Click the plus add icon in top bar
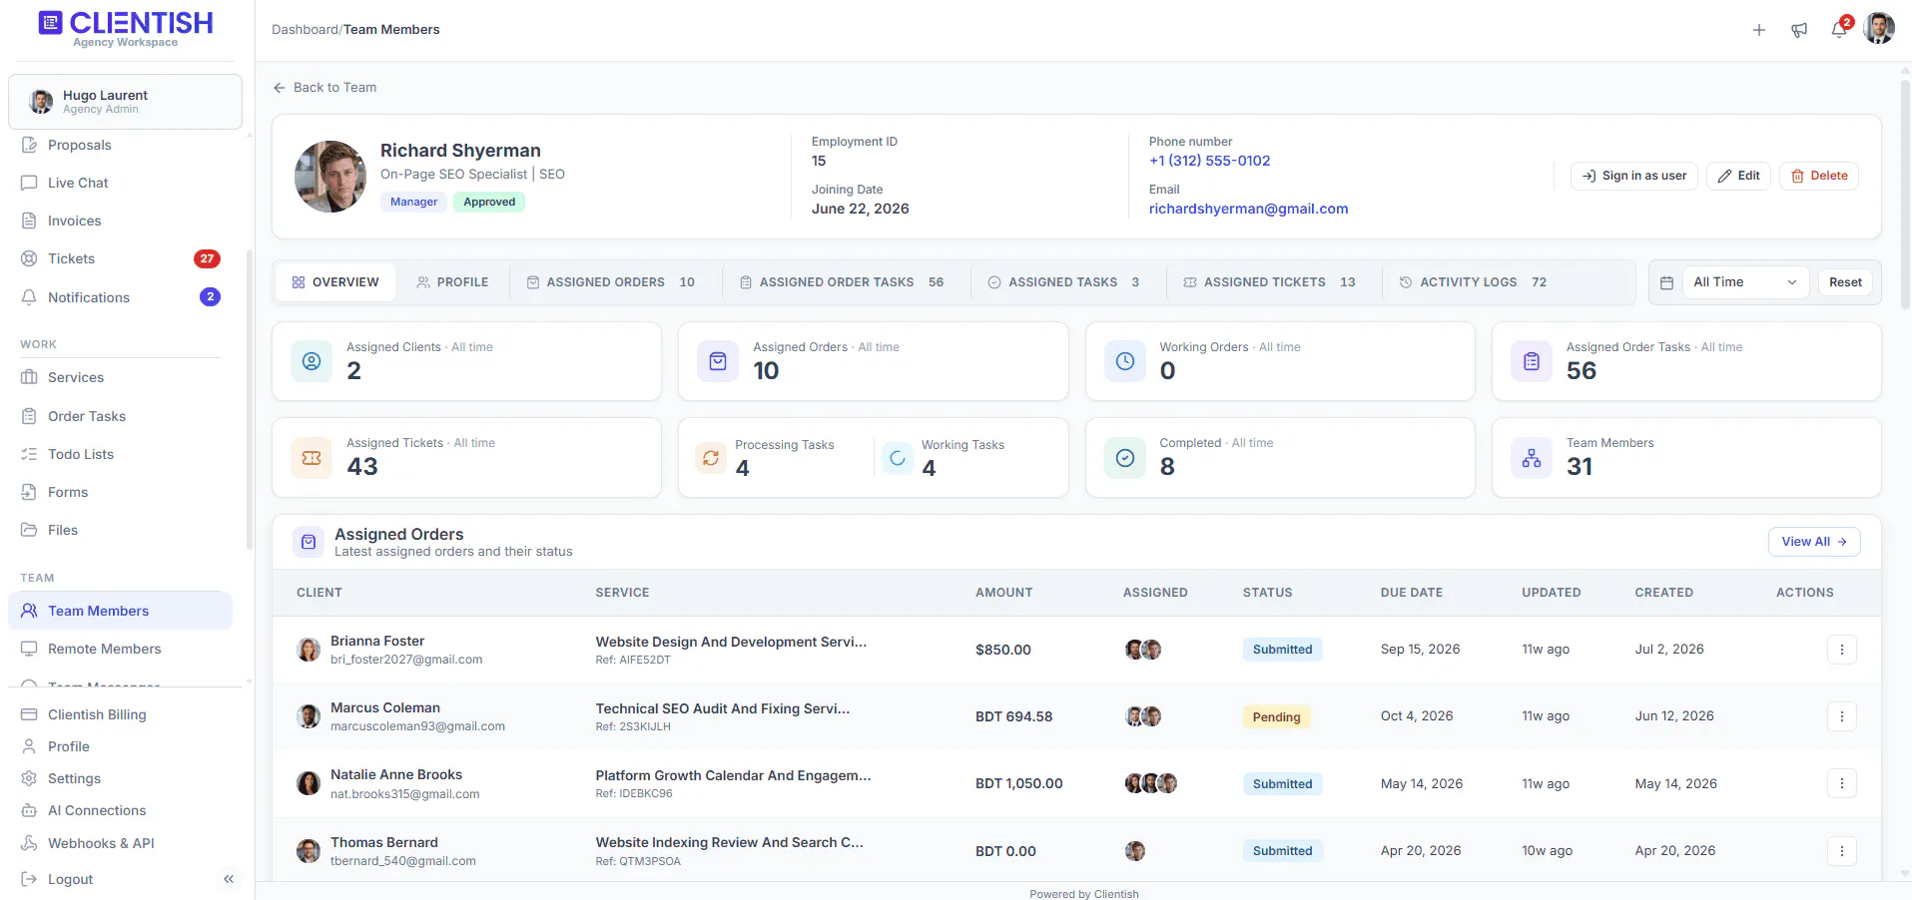 1759,30
